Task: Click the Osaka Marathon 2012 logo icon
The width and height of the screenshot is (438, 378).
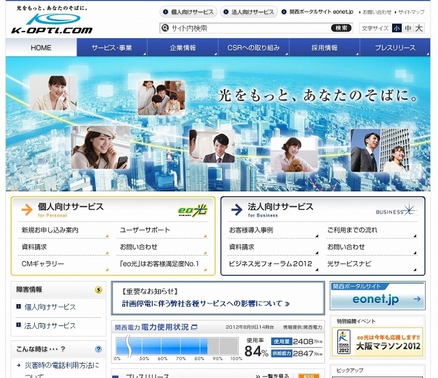Action: point(344,342)
